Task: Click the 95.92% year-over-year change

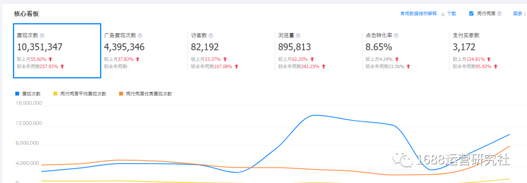Action: tap(484, 66)
